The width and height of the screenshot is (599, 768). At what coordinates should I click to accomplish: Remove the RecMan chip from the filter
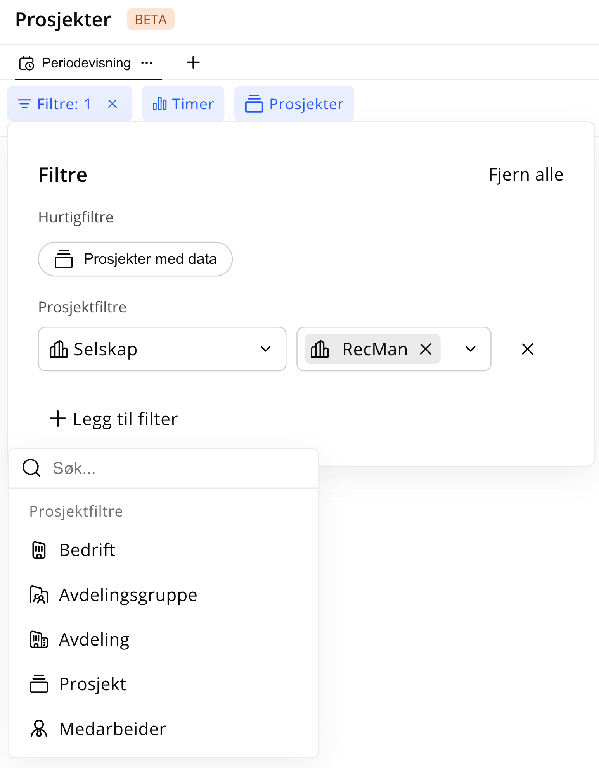tap(426, 349)
